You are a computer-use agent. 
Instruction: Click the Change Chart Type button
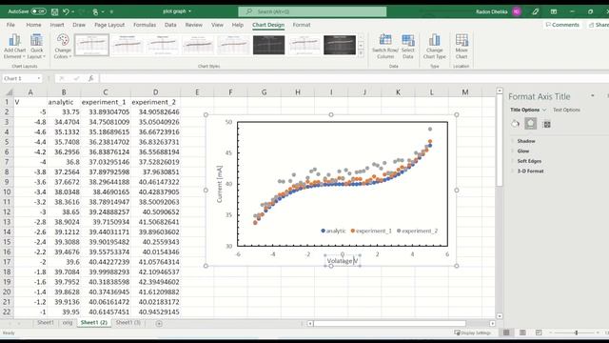pos(434,47)
